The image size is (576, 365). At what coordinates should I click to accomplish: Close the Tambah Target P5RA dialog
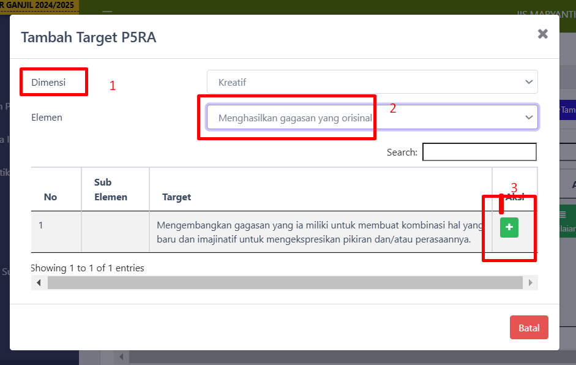click(542, 34)
